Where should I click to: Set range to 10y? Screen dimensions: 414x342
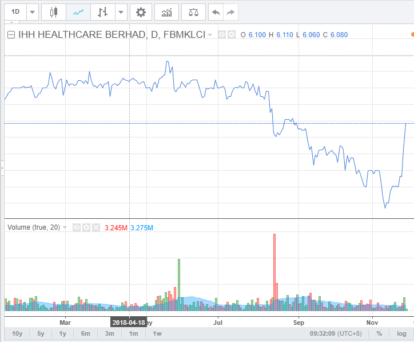(x=17, y=333)
